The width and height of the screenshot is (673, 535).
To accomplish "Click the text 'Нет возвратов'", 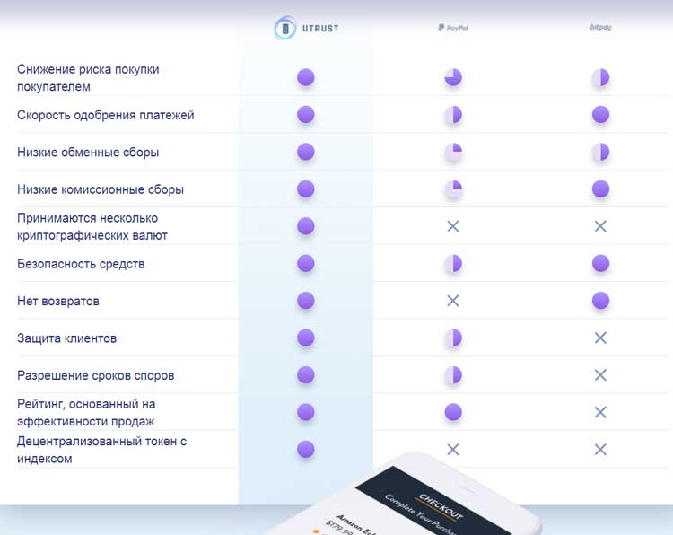I will pos(58,301).
